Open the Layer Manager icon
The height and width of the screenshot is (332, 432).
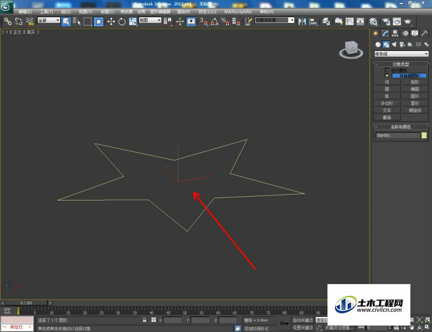pyautogui.click(x=326, y=22)
